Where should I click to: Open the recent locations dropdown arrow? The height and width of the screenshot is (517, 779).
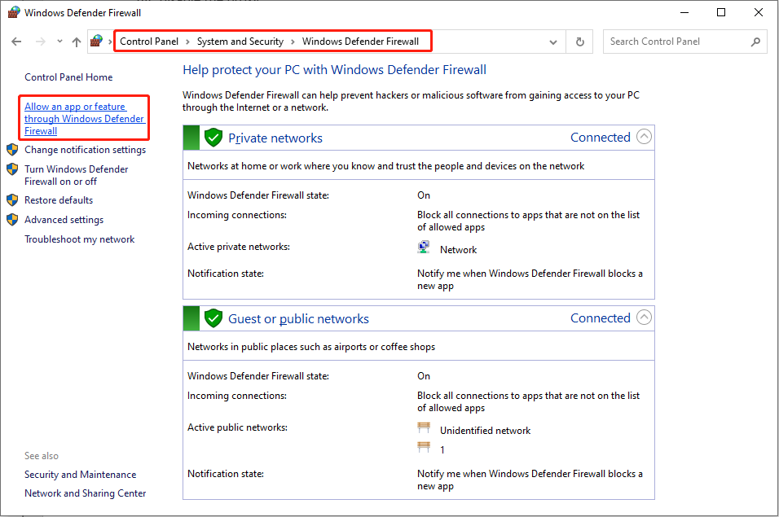[59, 42]
